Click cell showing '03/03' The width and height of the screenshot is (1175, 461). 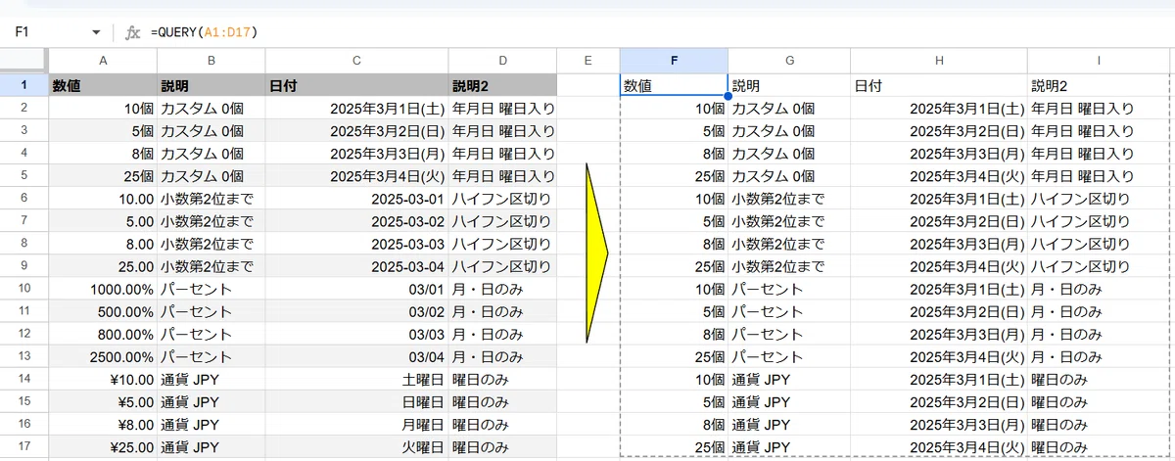[x=356, y=334]
